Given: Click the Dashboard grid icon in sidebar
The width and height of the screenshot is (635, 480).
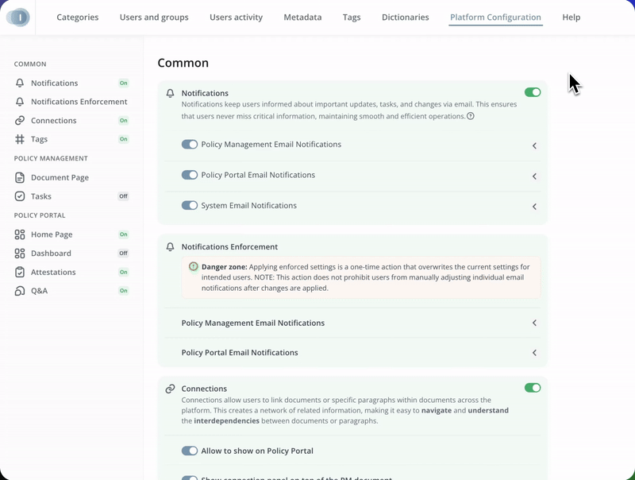Looking at the screenshot, I should pyautogui.click(x=20, y=254).
